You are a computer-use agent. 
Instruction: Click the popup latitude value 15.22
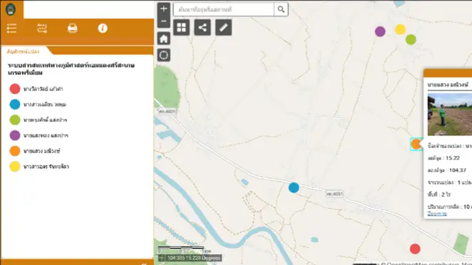(x=453, y=158)
